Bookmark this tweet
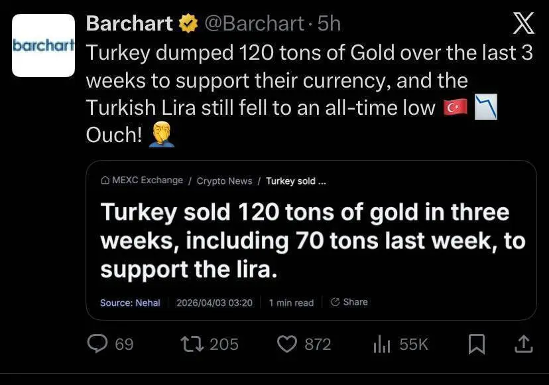This screenshot has height=385, width=549. 477,343
